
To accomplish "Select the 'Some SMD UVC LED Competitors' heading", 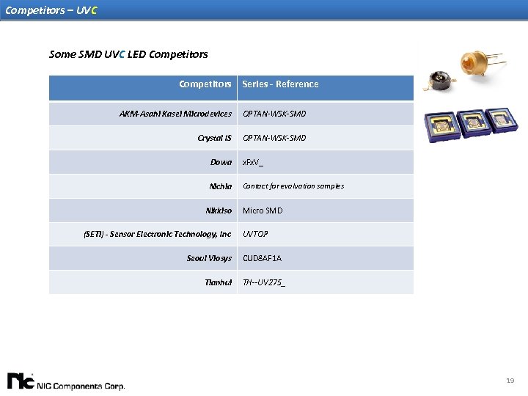I will pos(128,54).
